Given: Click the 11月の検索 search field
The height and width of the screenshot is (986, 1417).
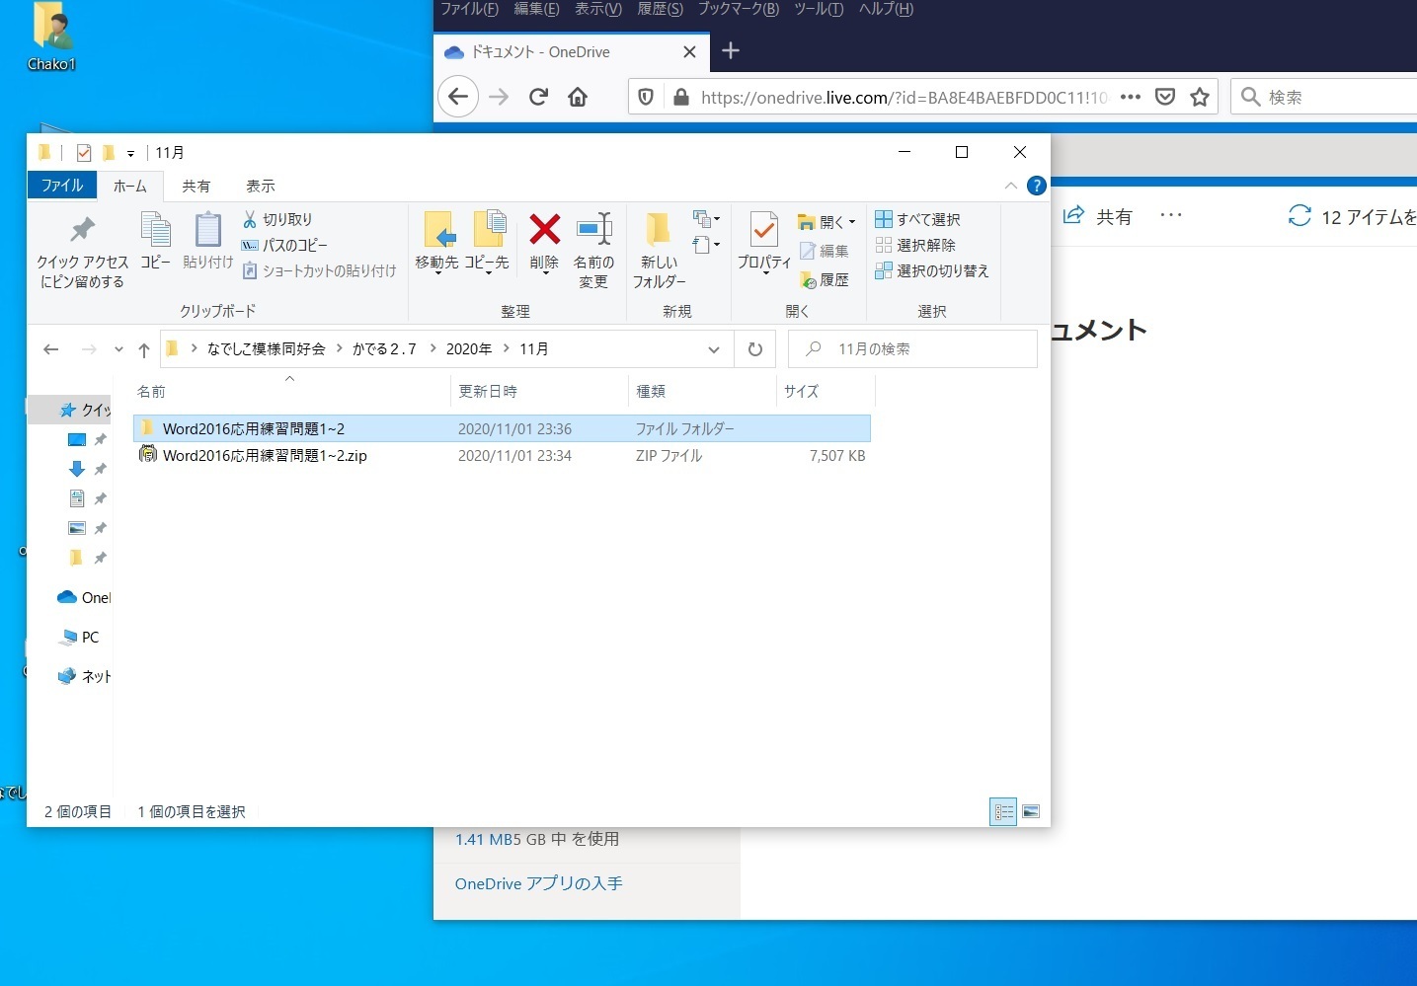Looking at the screenshot, I should pyautogui.click(x=923, y=349).
